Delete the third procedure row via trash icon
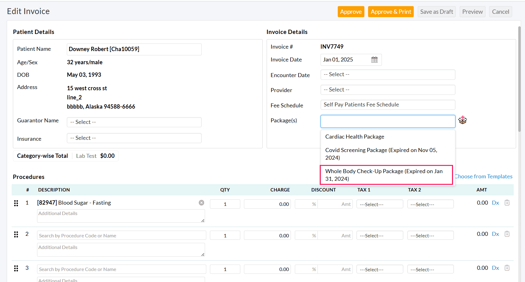The image size is (525, 282). pyautogui.click(x=507, y=268)
